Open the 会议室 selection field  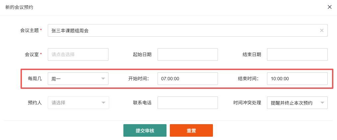[78, 54]
